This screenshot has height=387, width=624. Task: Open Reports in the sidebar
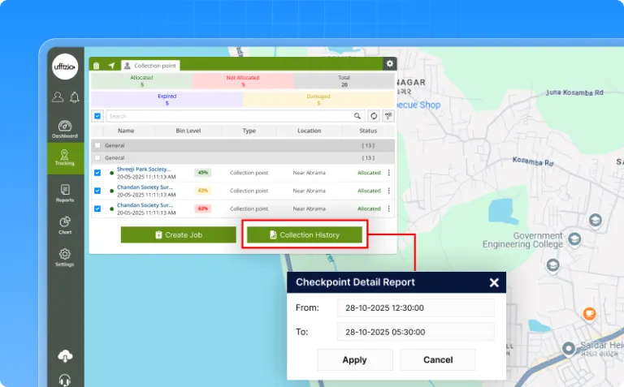coord(65,193)
